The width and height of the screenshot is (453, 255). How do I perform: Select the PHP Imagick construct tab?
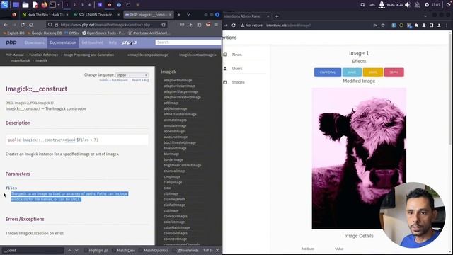click(149, 15)
